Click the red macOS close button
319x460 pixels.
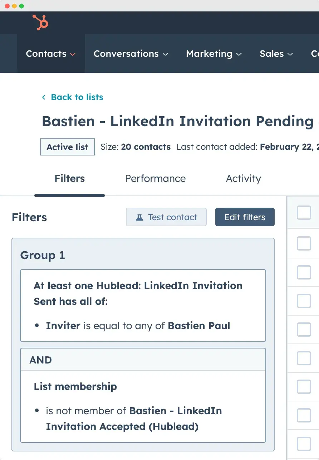7,6
